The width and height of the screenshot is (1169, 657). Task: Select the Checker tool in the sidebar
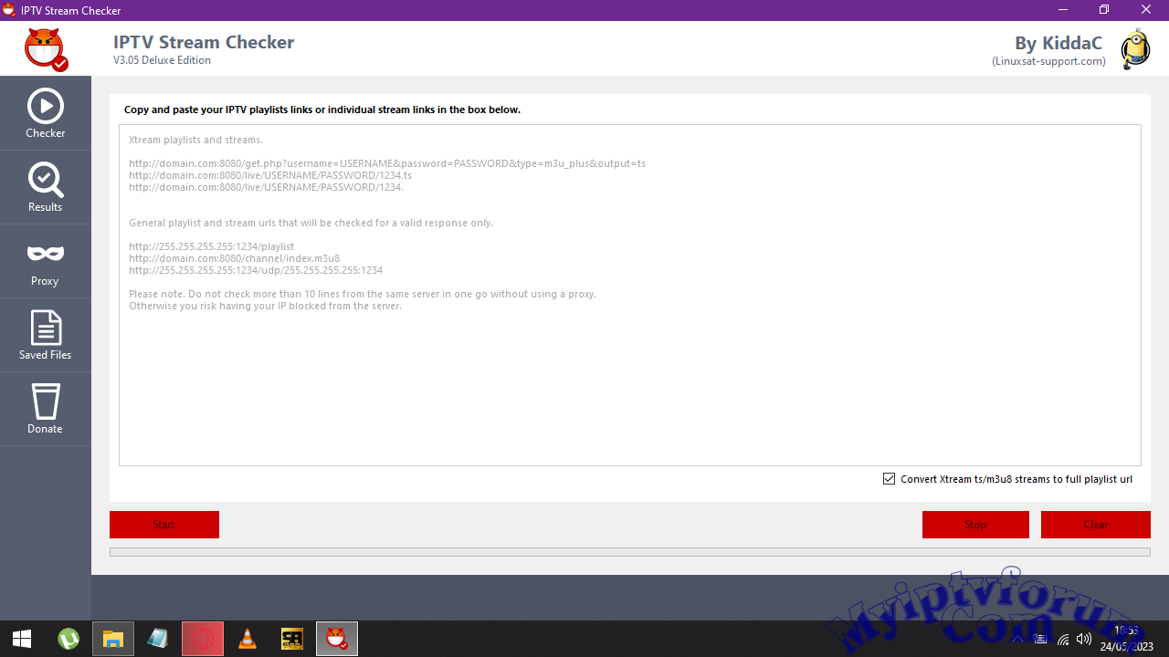coord(45,111)
